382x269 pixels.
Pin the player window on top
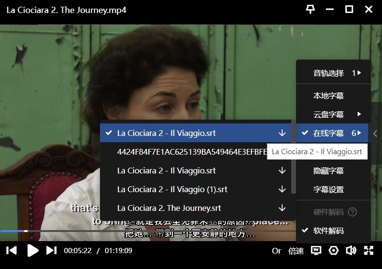click(310, 10)
